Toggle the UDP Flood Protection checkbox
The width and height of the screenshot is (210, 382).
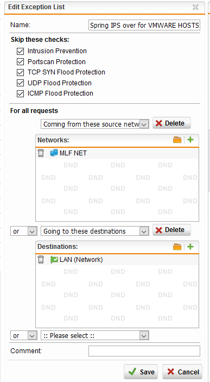coord(20,83)
